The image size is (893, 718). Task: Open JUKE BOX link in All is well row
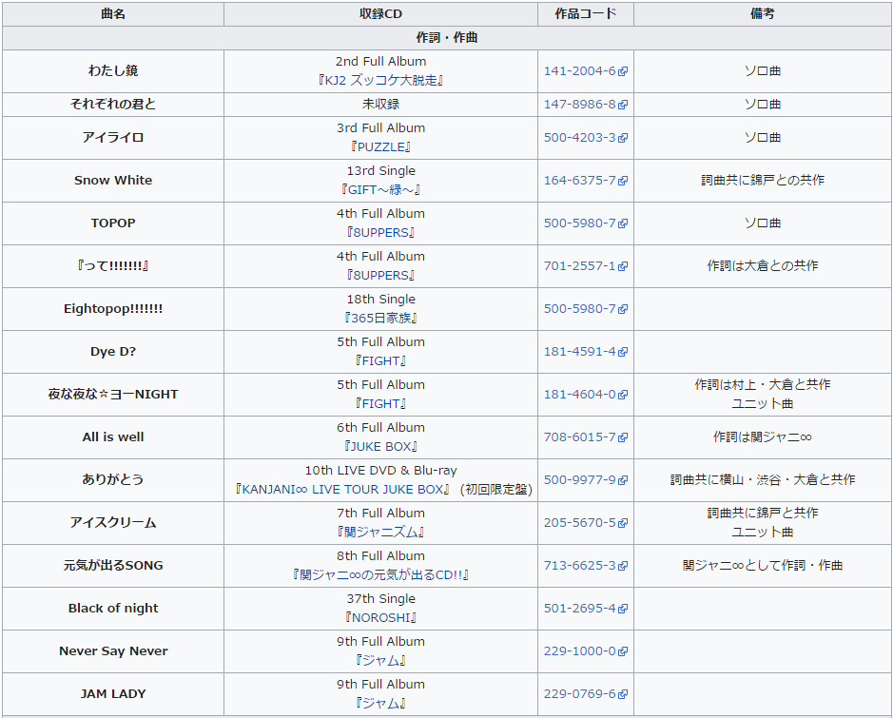[380, 446]
